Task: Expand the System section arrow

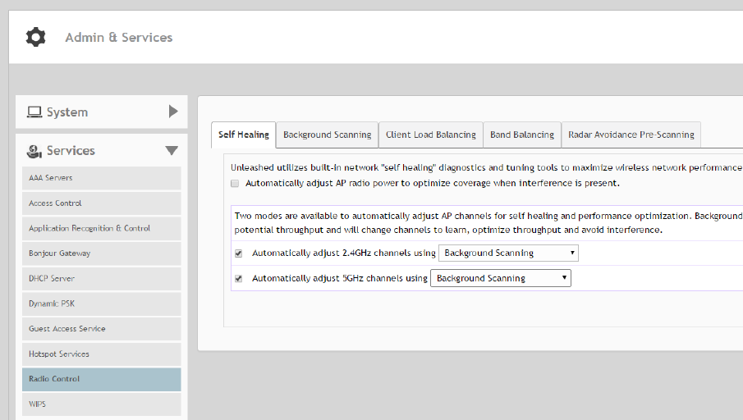Action: [x=173, y=112]
